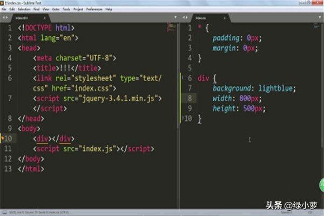Open the Project menu
Viewport: 324px width, 216px height.
tap(78, 9)
